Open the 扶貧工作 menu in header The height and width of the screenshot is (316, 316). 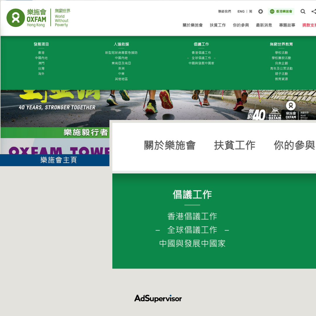[218, 25]
